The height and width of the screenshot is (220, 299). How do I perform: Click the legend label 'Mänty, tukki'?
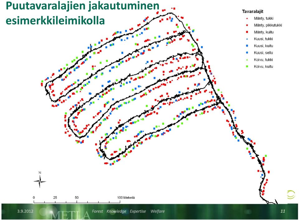(263, 18)
